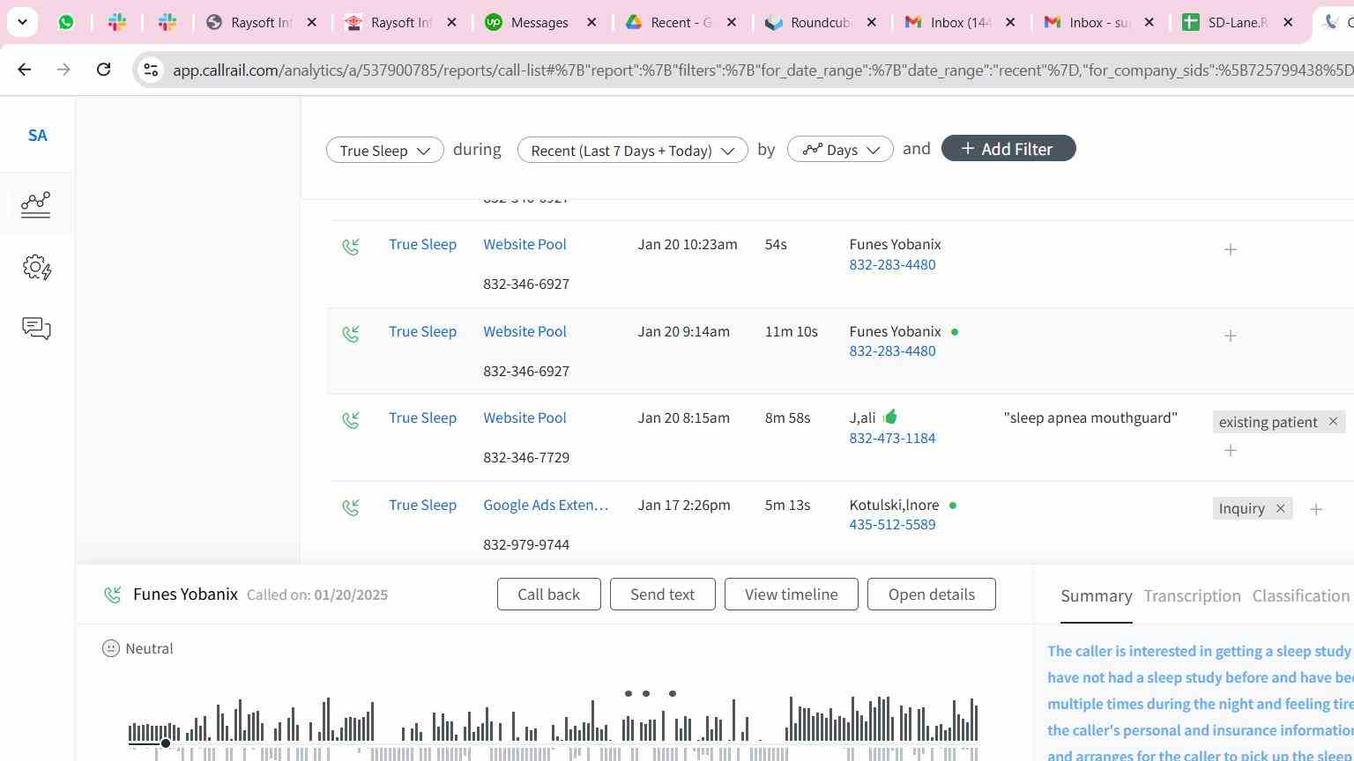Open the Days grouping dropdown
This screenshot has height=761, width=1354.
840,150
